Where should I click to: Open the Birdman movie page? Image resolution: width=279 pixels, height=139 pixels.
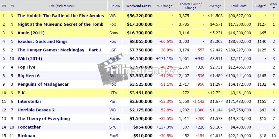click(26, 136)
